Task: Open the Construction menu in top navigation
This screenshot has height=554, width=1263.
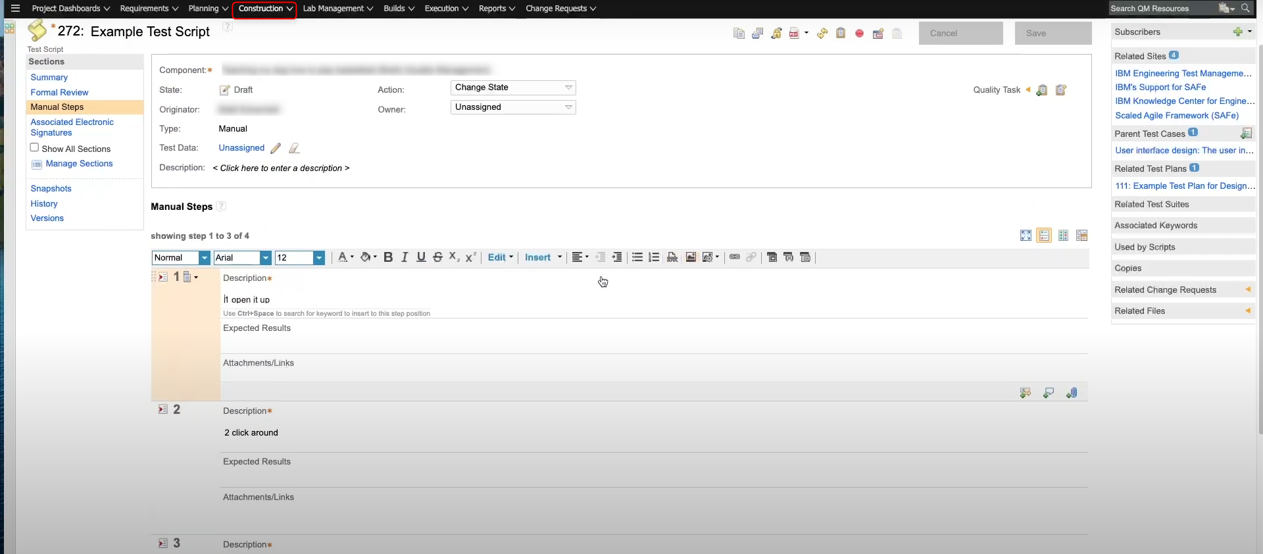Action: 265,9
